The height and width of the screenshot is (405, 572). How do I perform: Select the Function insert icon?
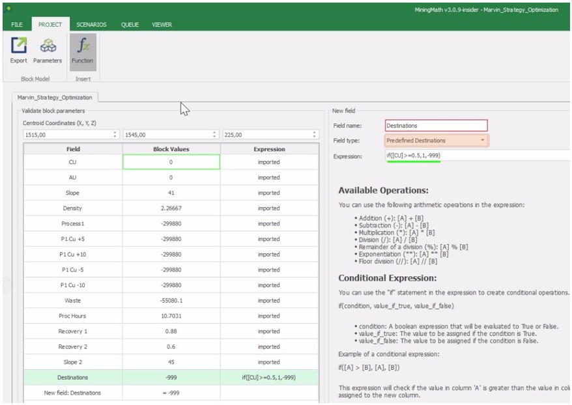click(83, 46)
